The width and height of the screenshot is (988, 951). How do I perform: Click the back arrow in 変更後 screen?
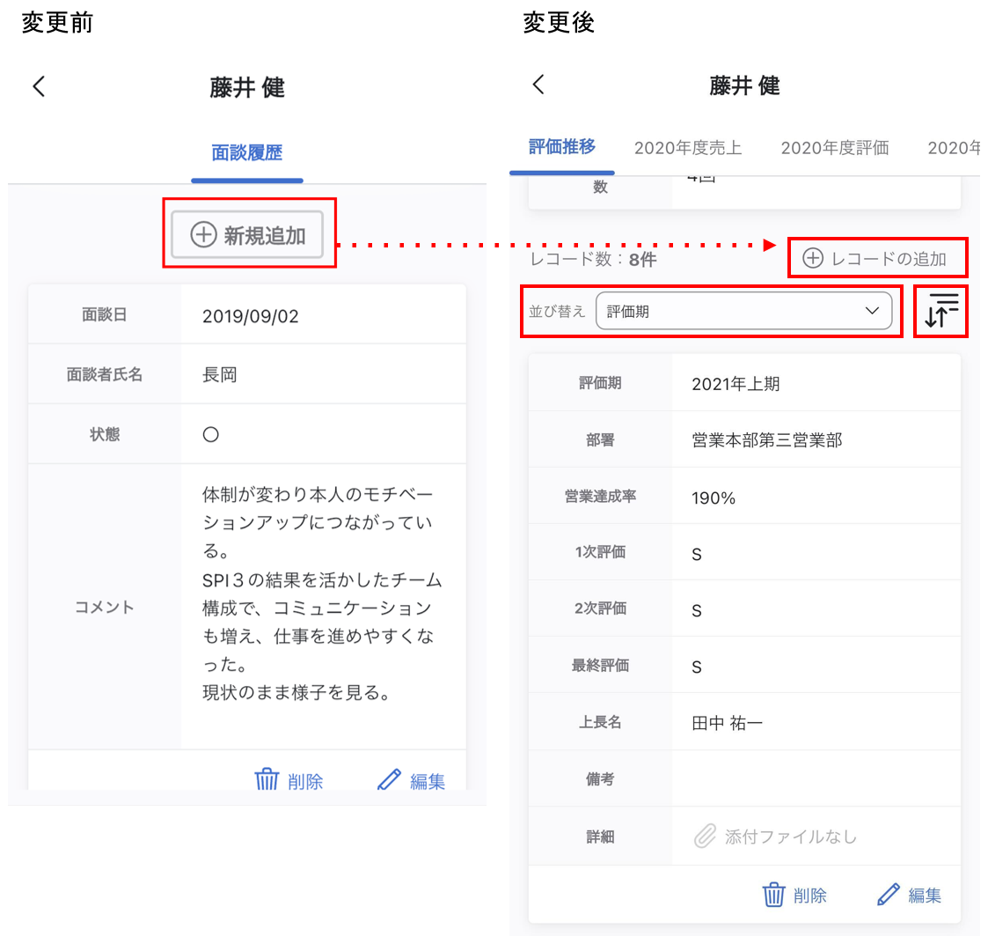click(538, 84)
